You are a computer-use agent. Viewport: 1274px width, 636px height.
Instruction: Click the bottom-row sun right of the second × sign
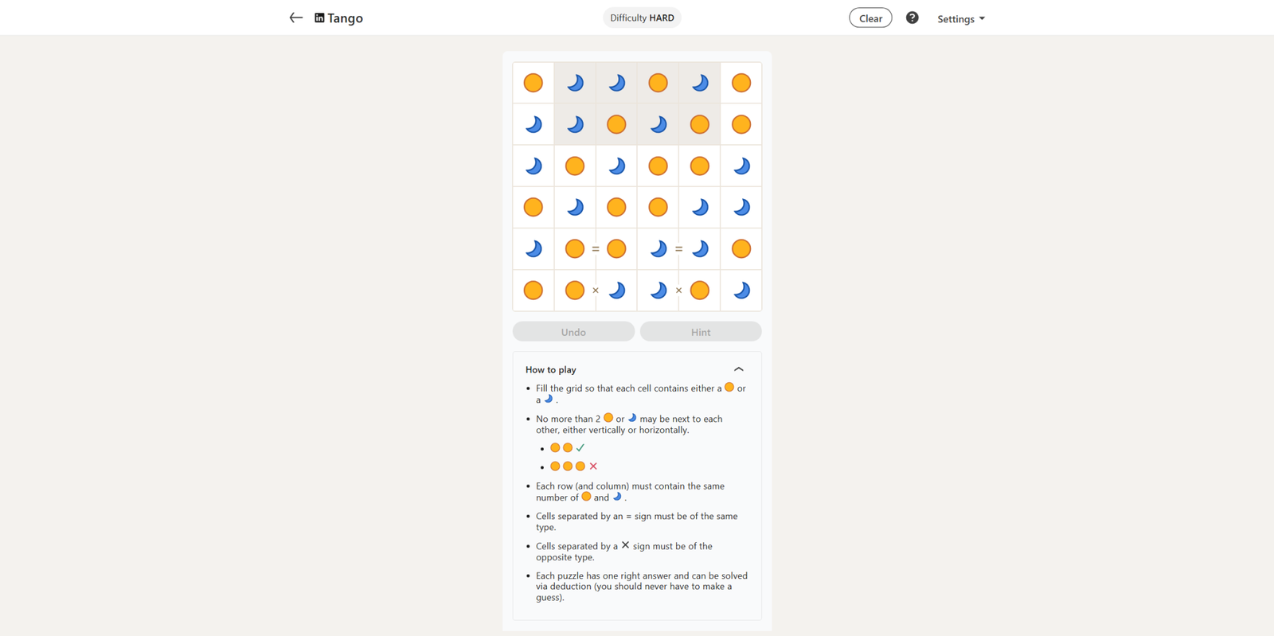pos(700,291)
